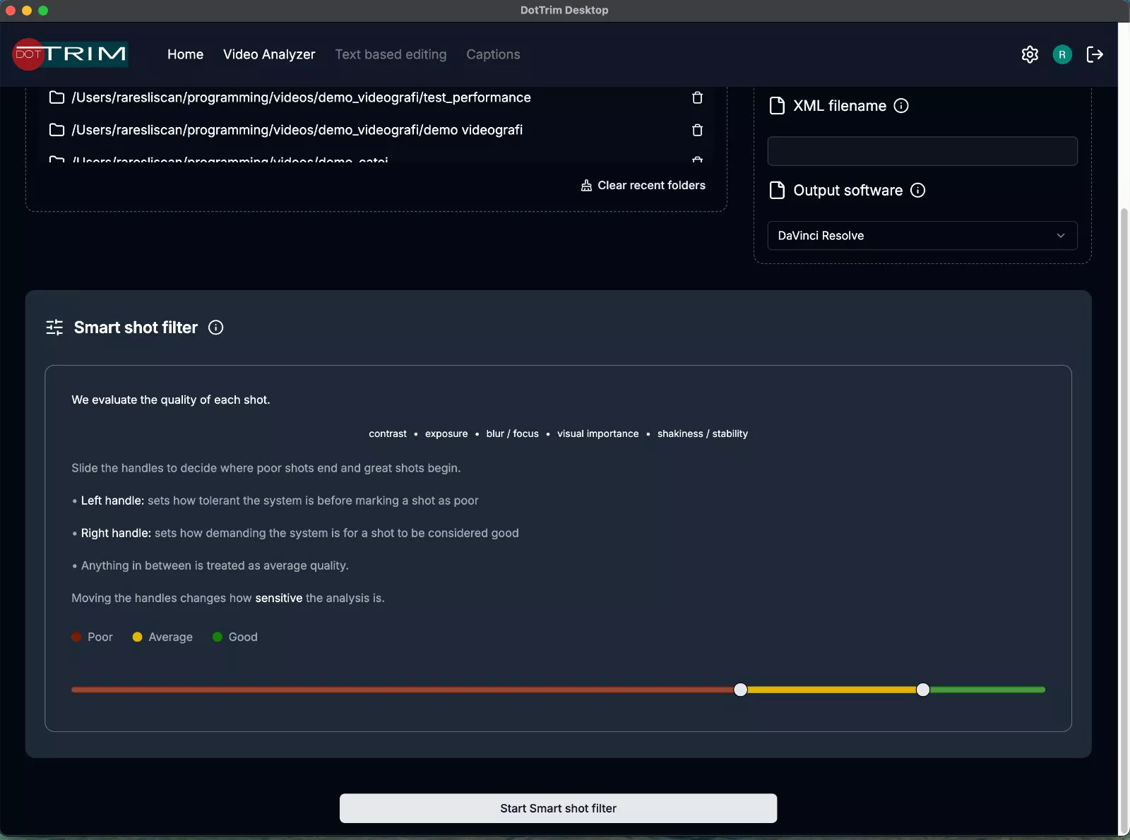Screen dimensions: 1130x840
Task: Delete the test_performance recent folder
Action: 697,97
